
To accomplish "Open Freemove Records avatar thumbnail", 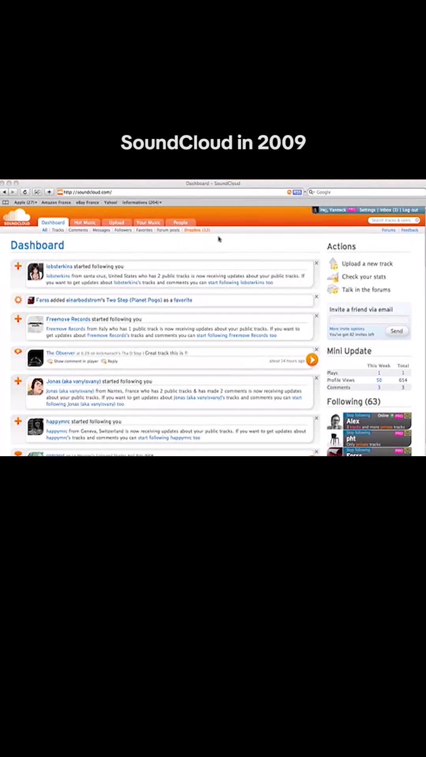I will 35,324.
